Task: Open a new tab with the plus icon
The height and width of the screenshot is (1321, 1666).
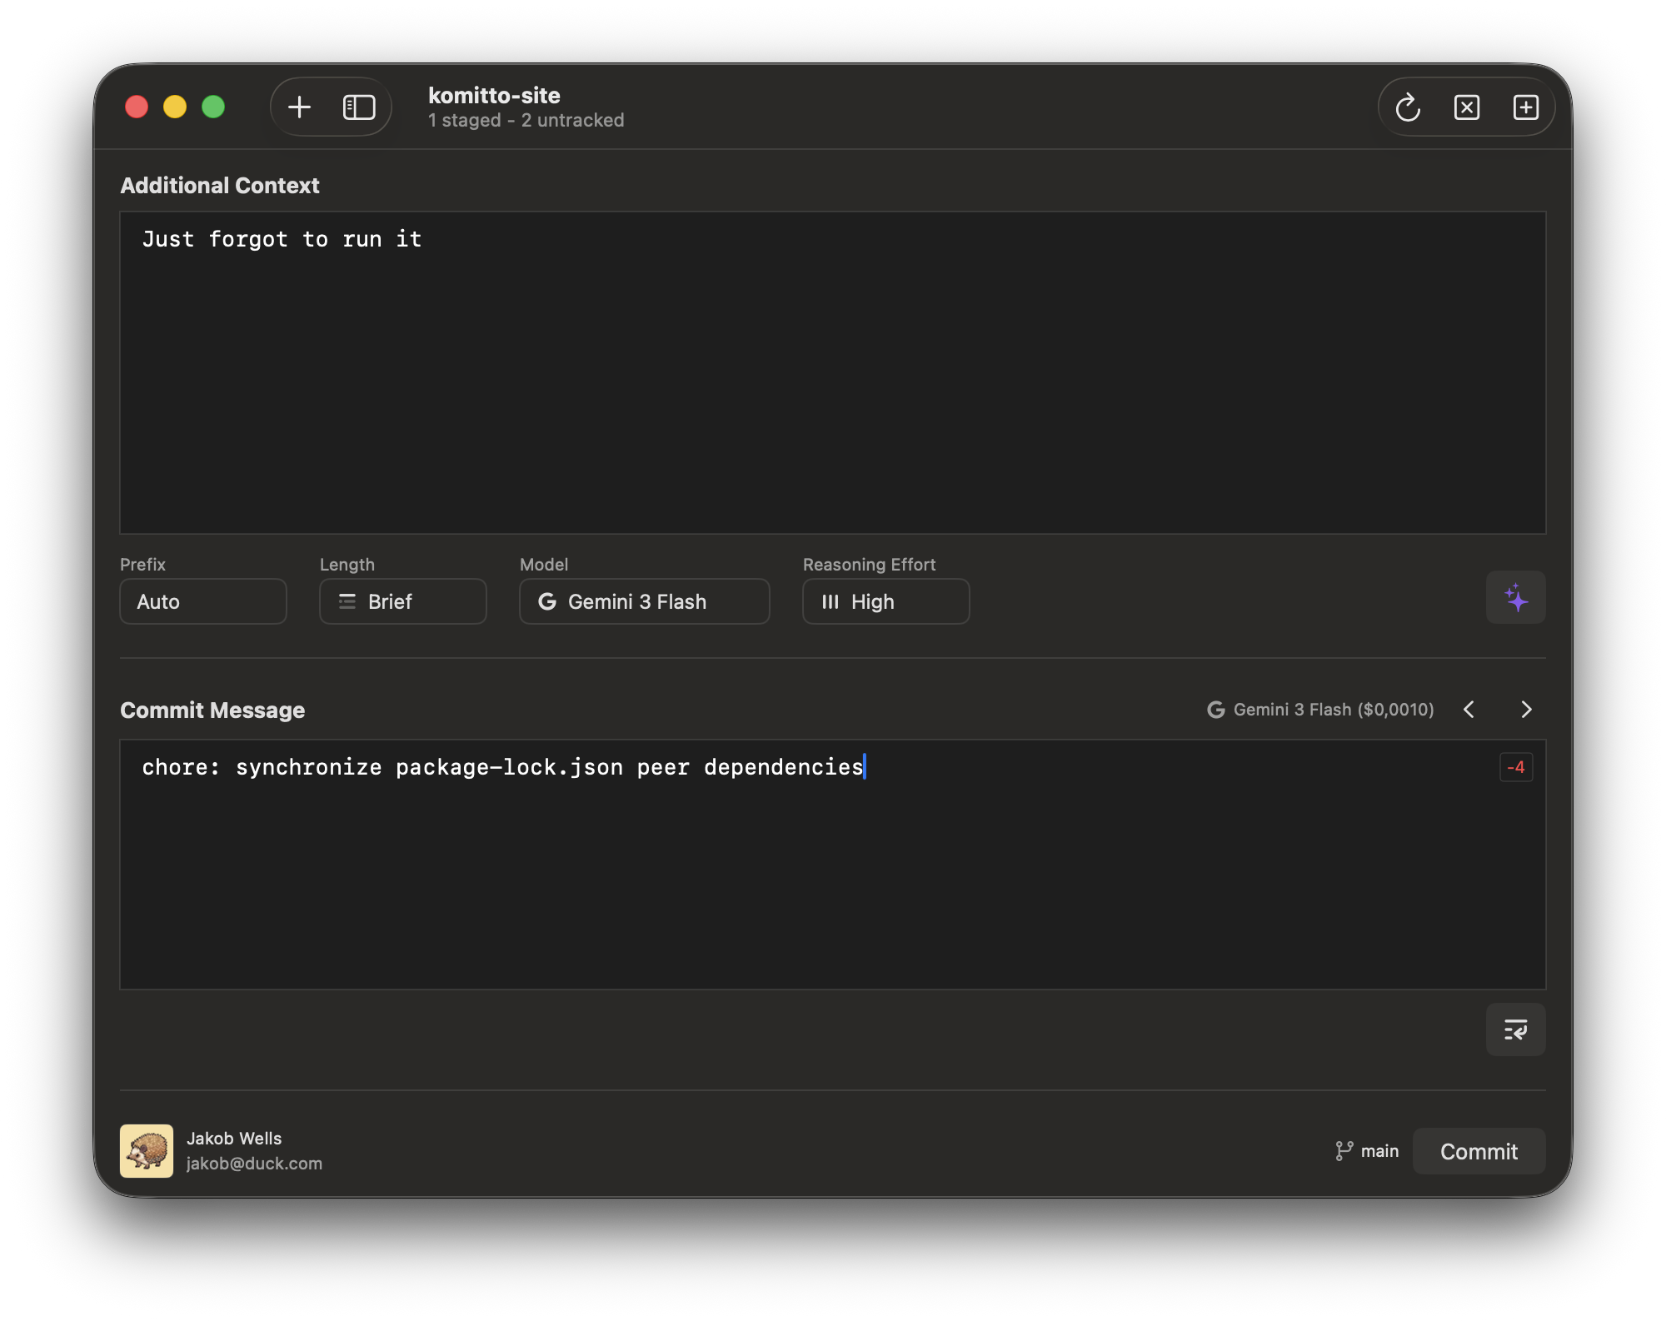Action: pos(299,107)
